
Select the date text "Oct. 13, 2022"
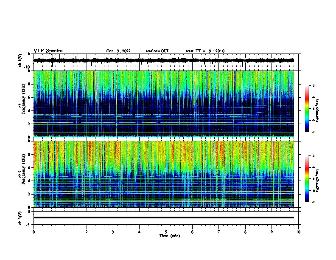(118, 51)
